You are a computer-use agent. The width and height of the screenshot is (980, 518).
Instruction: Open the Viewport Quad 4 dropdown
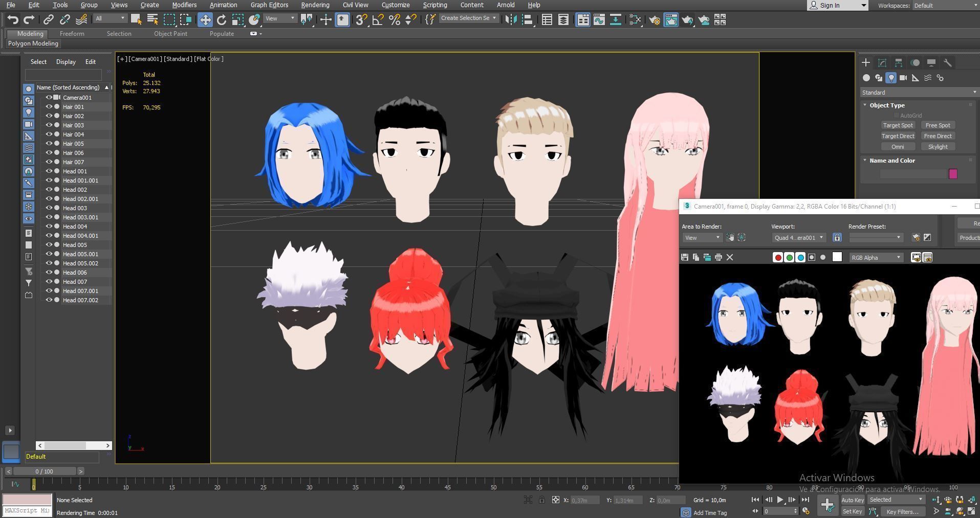coord(799,237)
